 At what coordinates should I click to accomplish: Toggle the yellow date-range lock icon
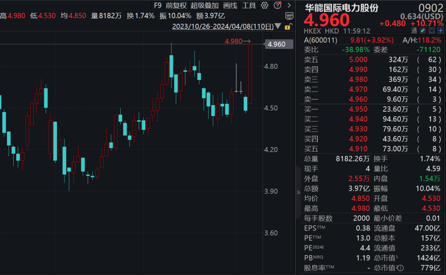pos(288,26)
